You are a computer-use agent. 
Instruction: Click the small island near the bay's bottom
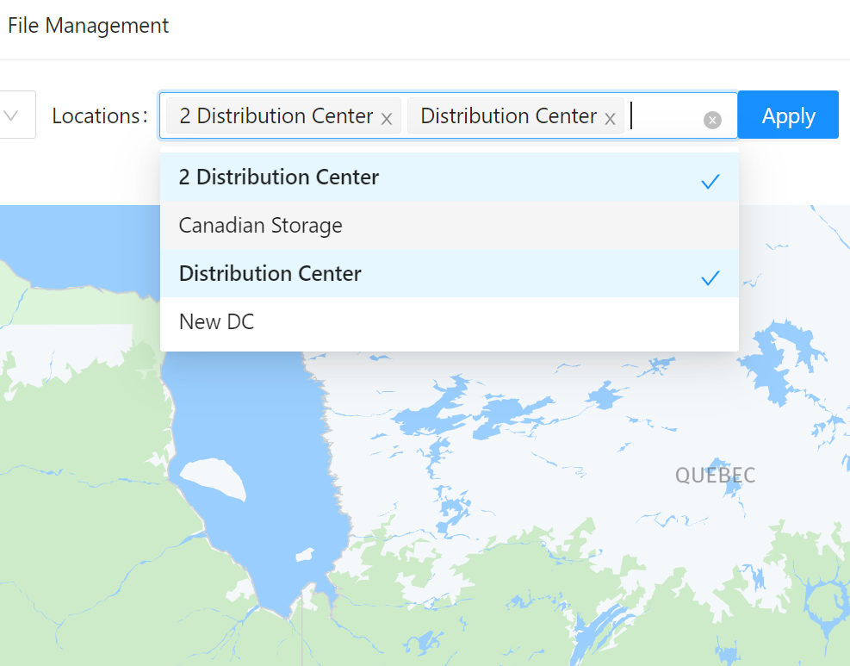pos(306,556)
